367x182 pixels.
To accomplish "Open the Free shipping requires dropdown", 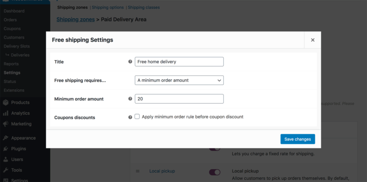I will tap(179, 80).
